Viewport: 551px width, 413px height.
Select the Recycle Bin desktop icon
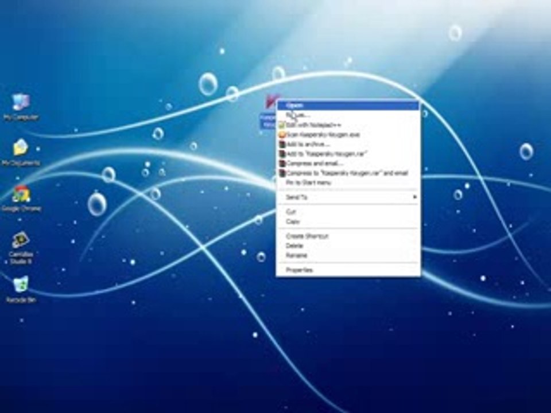pos(21,290)
